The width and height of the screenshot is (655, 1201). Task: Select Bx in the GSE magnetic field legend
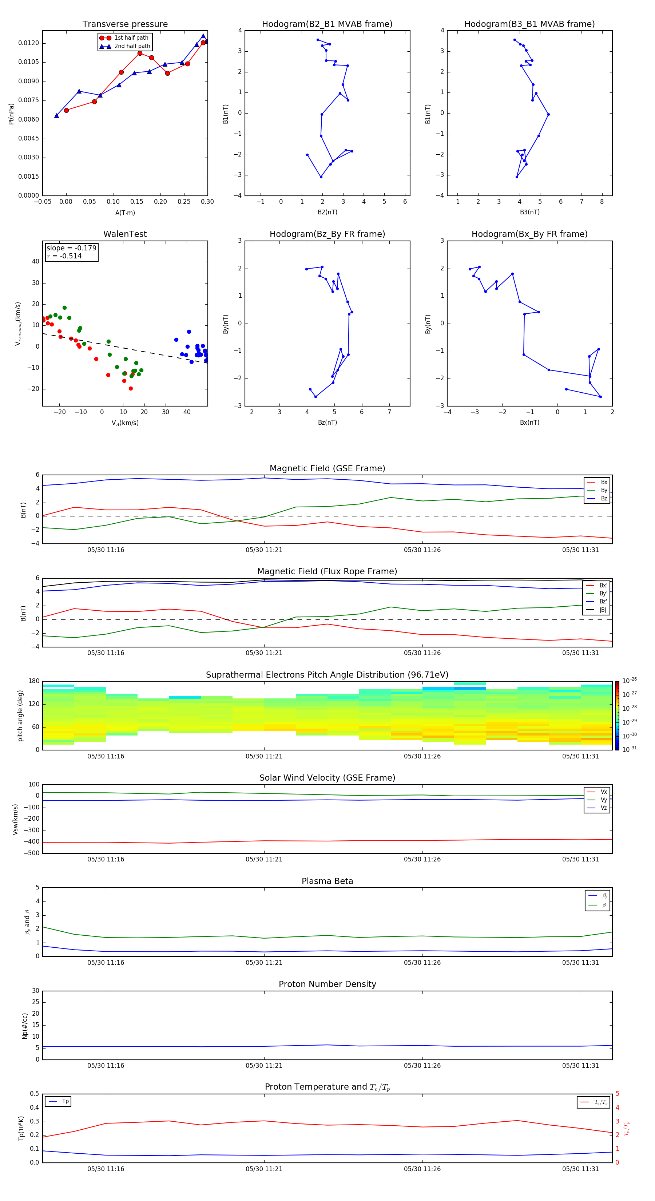[597, 482]
